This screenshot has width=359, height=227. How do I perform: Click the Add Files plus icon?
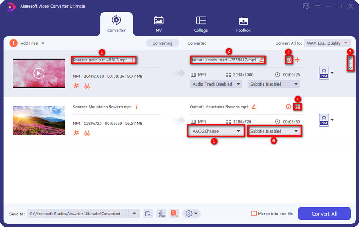13,43
